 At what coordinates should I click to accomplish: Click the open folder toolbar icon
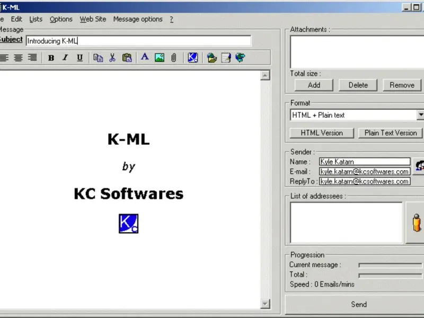[211, 58]
